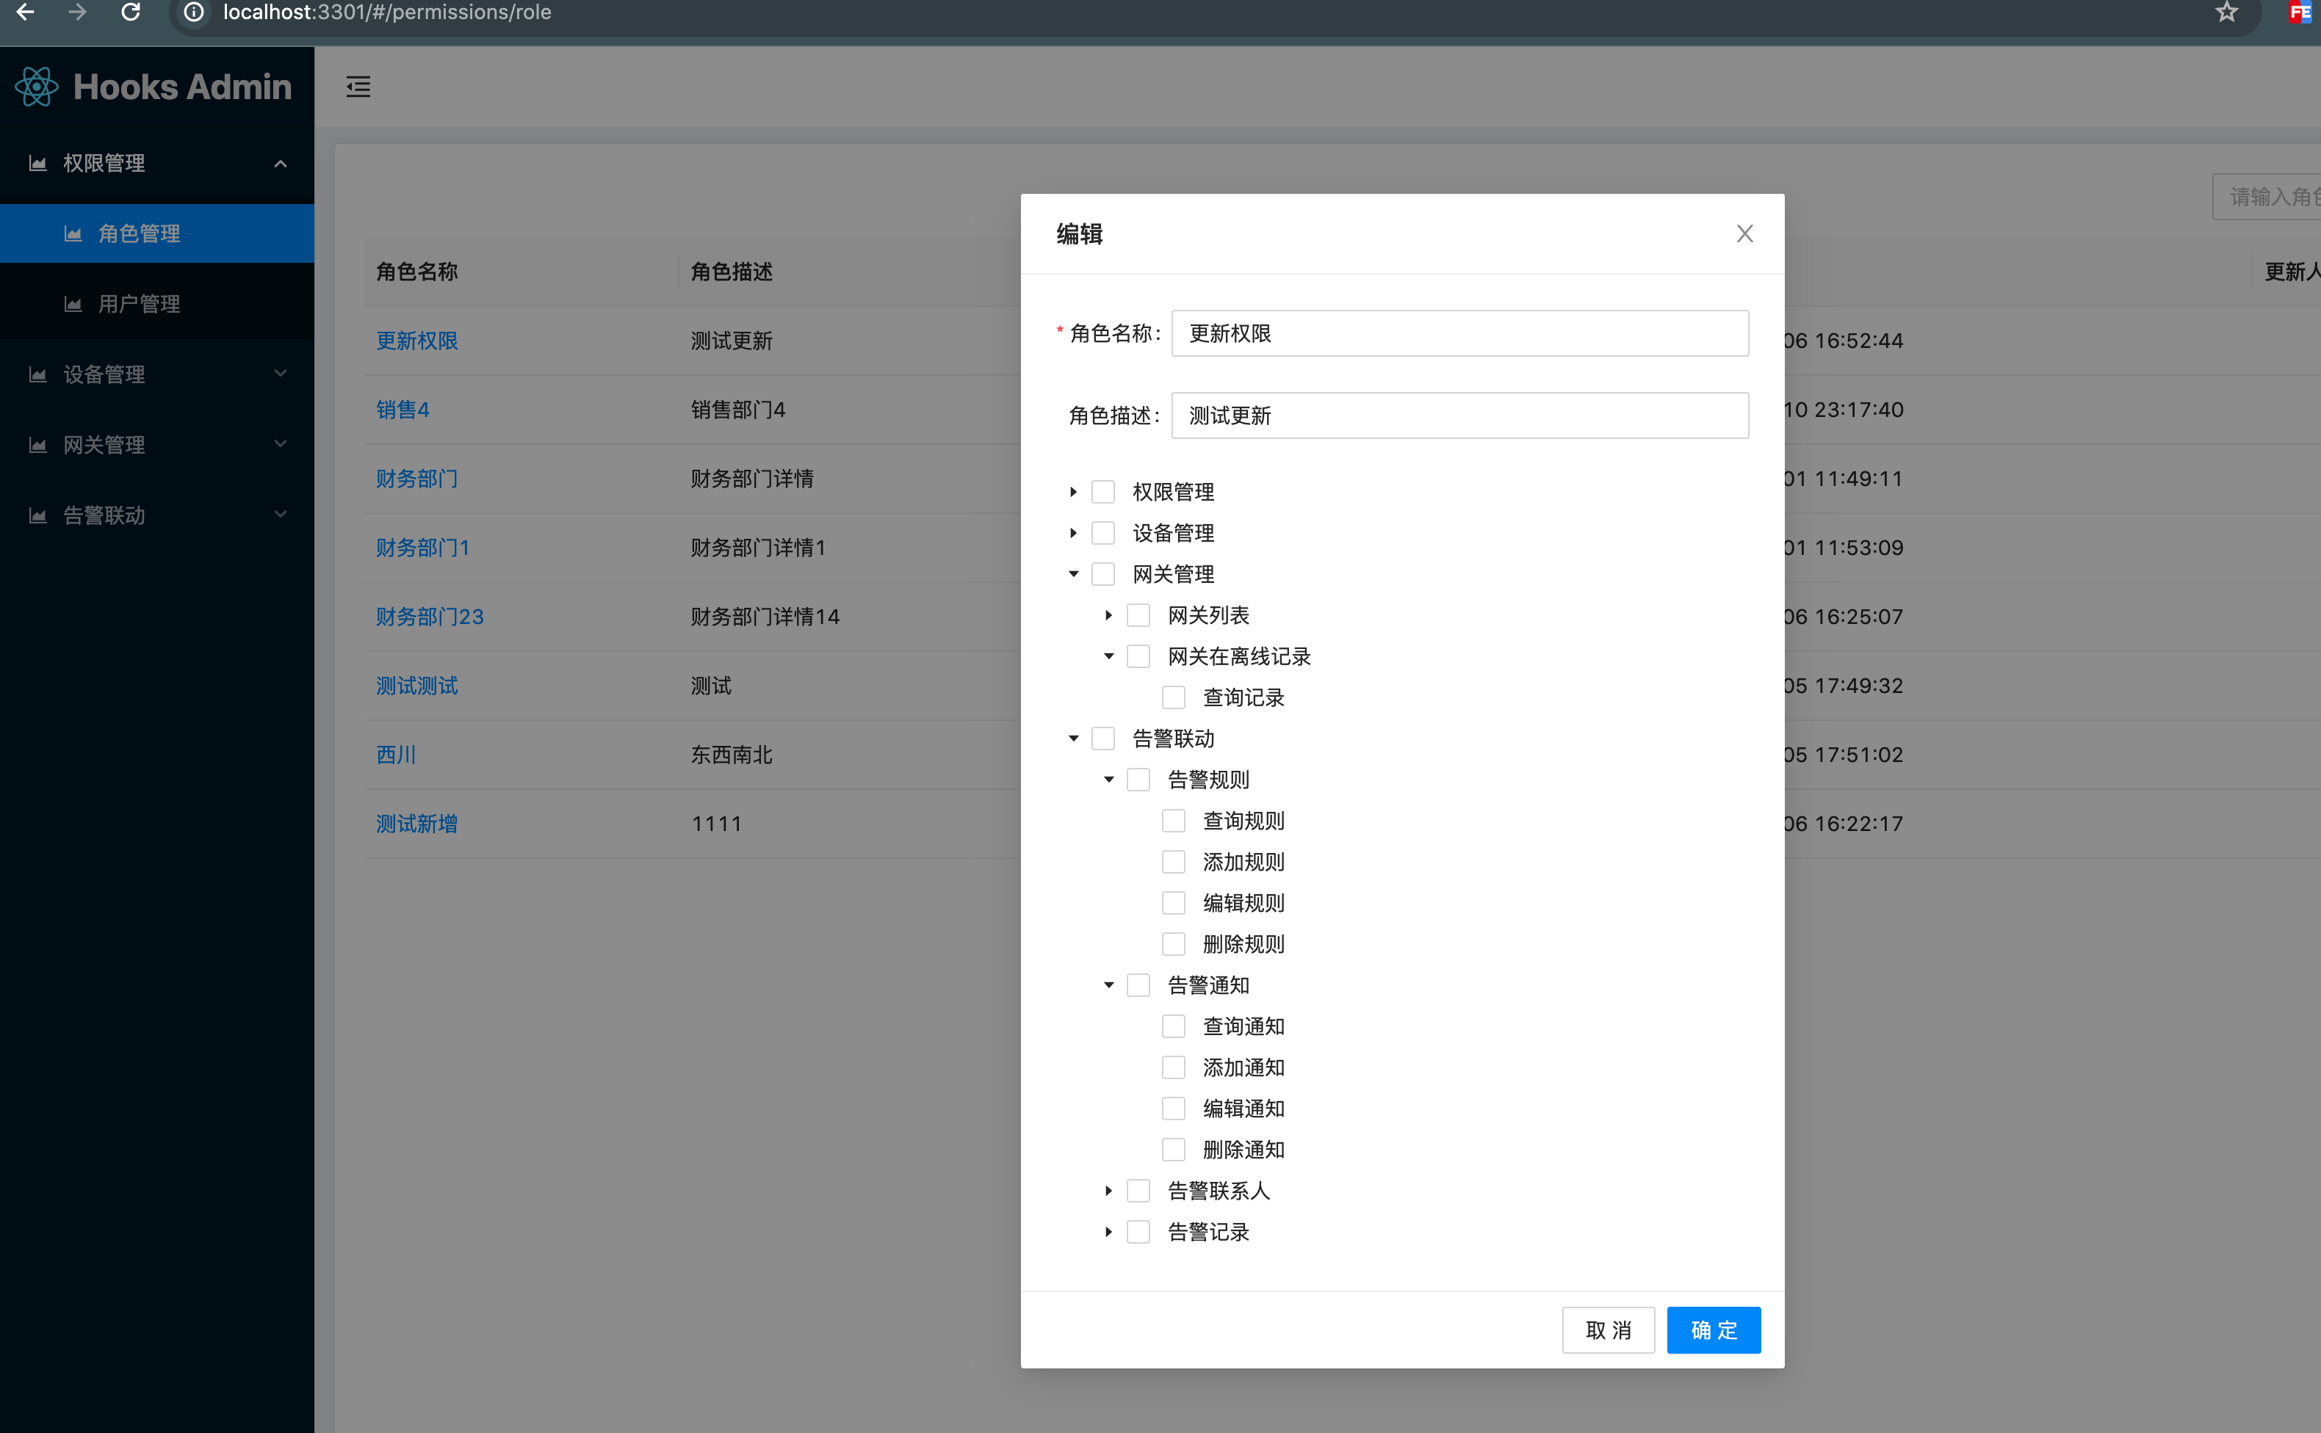Check the 编辑通知 checkbox
2321x1433 pixels.
(1174, 1109)
